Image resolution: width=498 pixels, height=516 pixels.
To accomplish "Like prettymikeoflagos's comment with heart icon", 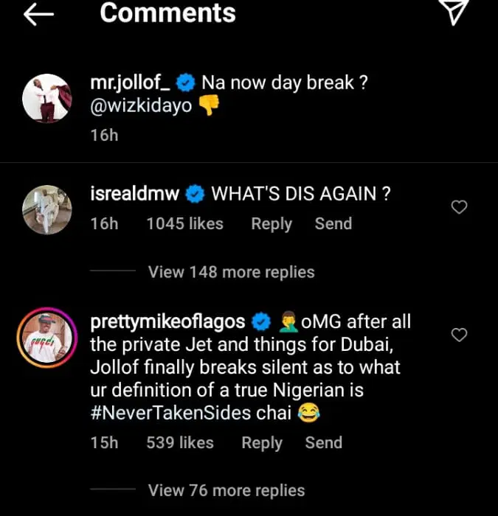I will tap(459, 335).
